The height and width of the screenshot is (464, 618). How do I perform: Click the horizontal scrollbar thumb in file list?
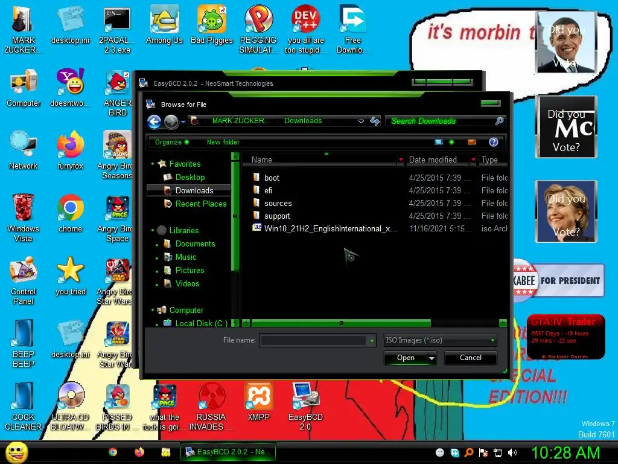click(x=341, y=323)
